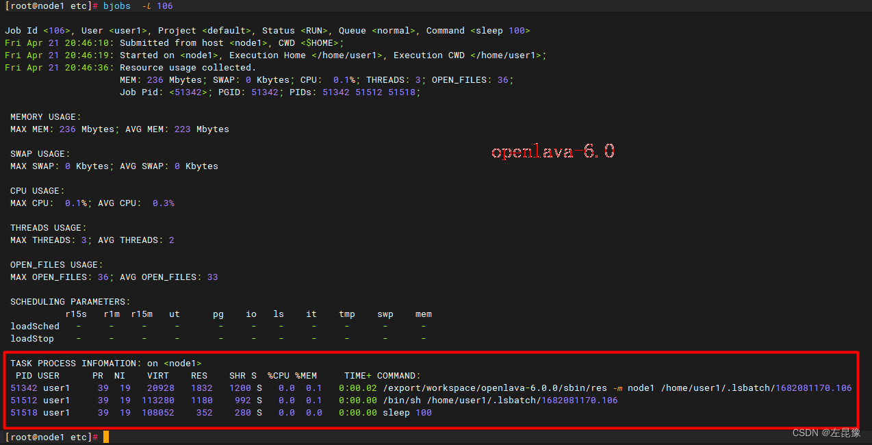Viewport: 872px width, 445px height.
Task: Click the openlava-6.0 watermark
Action: point(552,151)
